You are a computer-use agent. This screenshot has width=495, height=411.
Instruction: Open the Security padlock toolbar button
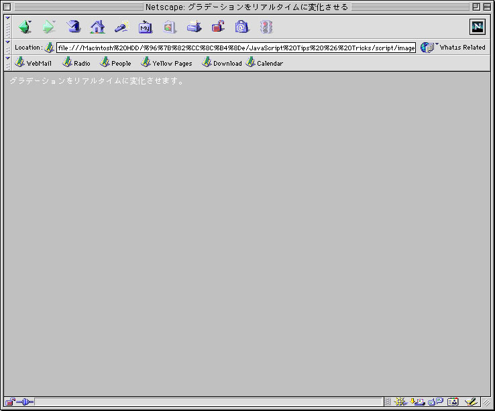[x=218, y=27]
